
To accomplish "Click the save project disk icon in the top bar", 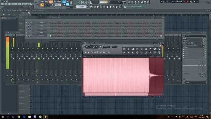I will 142,2.
